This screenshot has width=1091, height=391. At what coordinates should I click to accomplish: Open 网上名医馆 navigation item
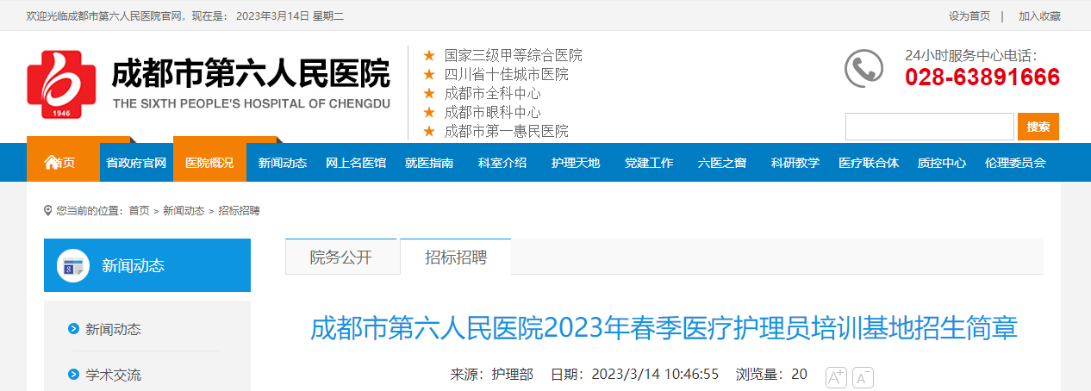coord(356,163)
